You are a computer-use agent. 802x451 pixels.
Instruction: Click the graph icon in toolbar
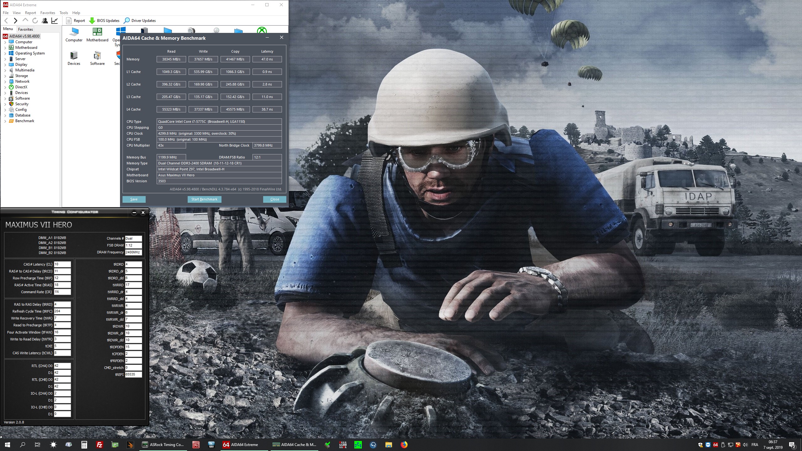pos(55,21)
